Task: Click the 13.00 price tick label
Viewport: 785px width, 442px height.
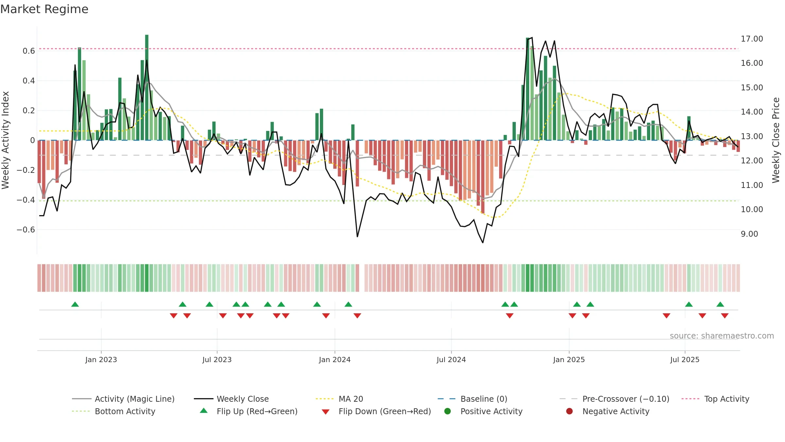Action: 752,136
